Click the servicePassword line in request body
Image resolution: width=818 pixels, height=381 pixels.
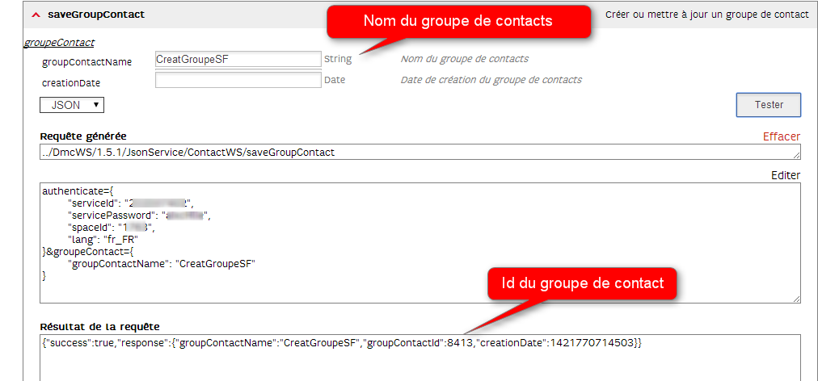tap(139, 215)
